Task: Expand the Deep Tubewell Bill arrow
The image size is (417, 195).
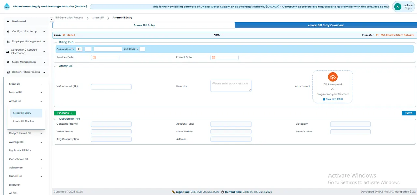Action: coord(41,134)
